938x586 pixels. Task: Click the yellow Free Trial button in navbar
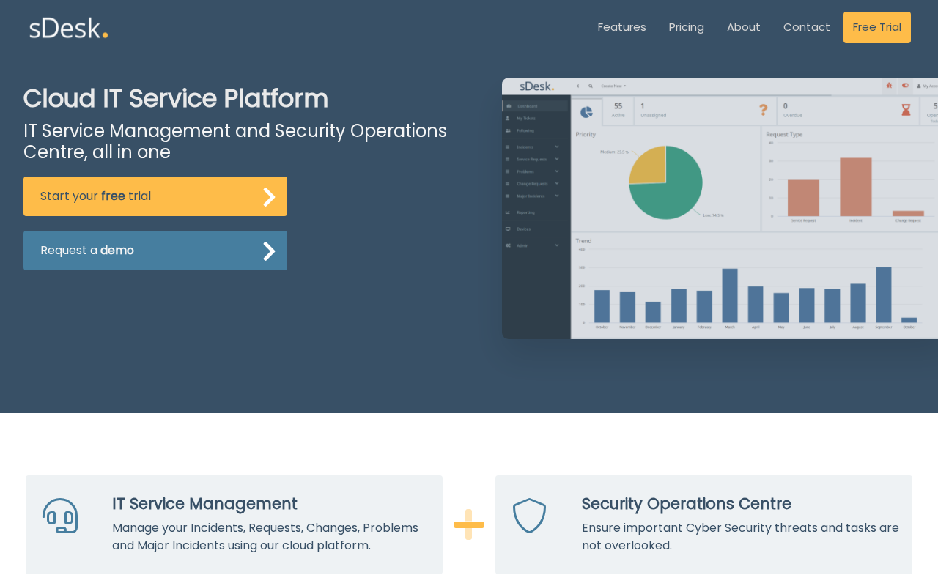tap(876, 27)
